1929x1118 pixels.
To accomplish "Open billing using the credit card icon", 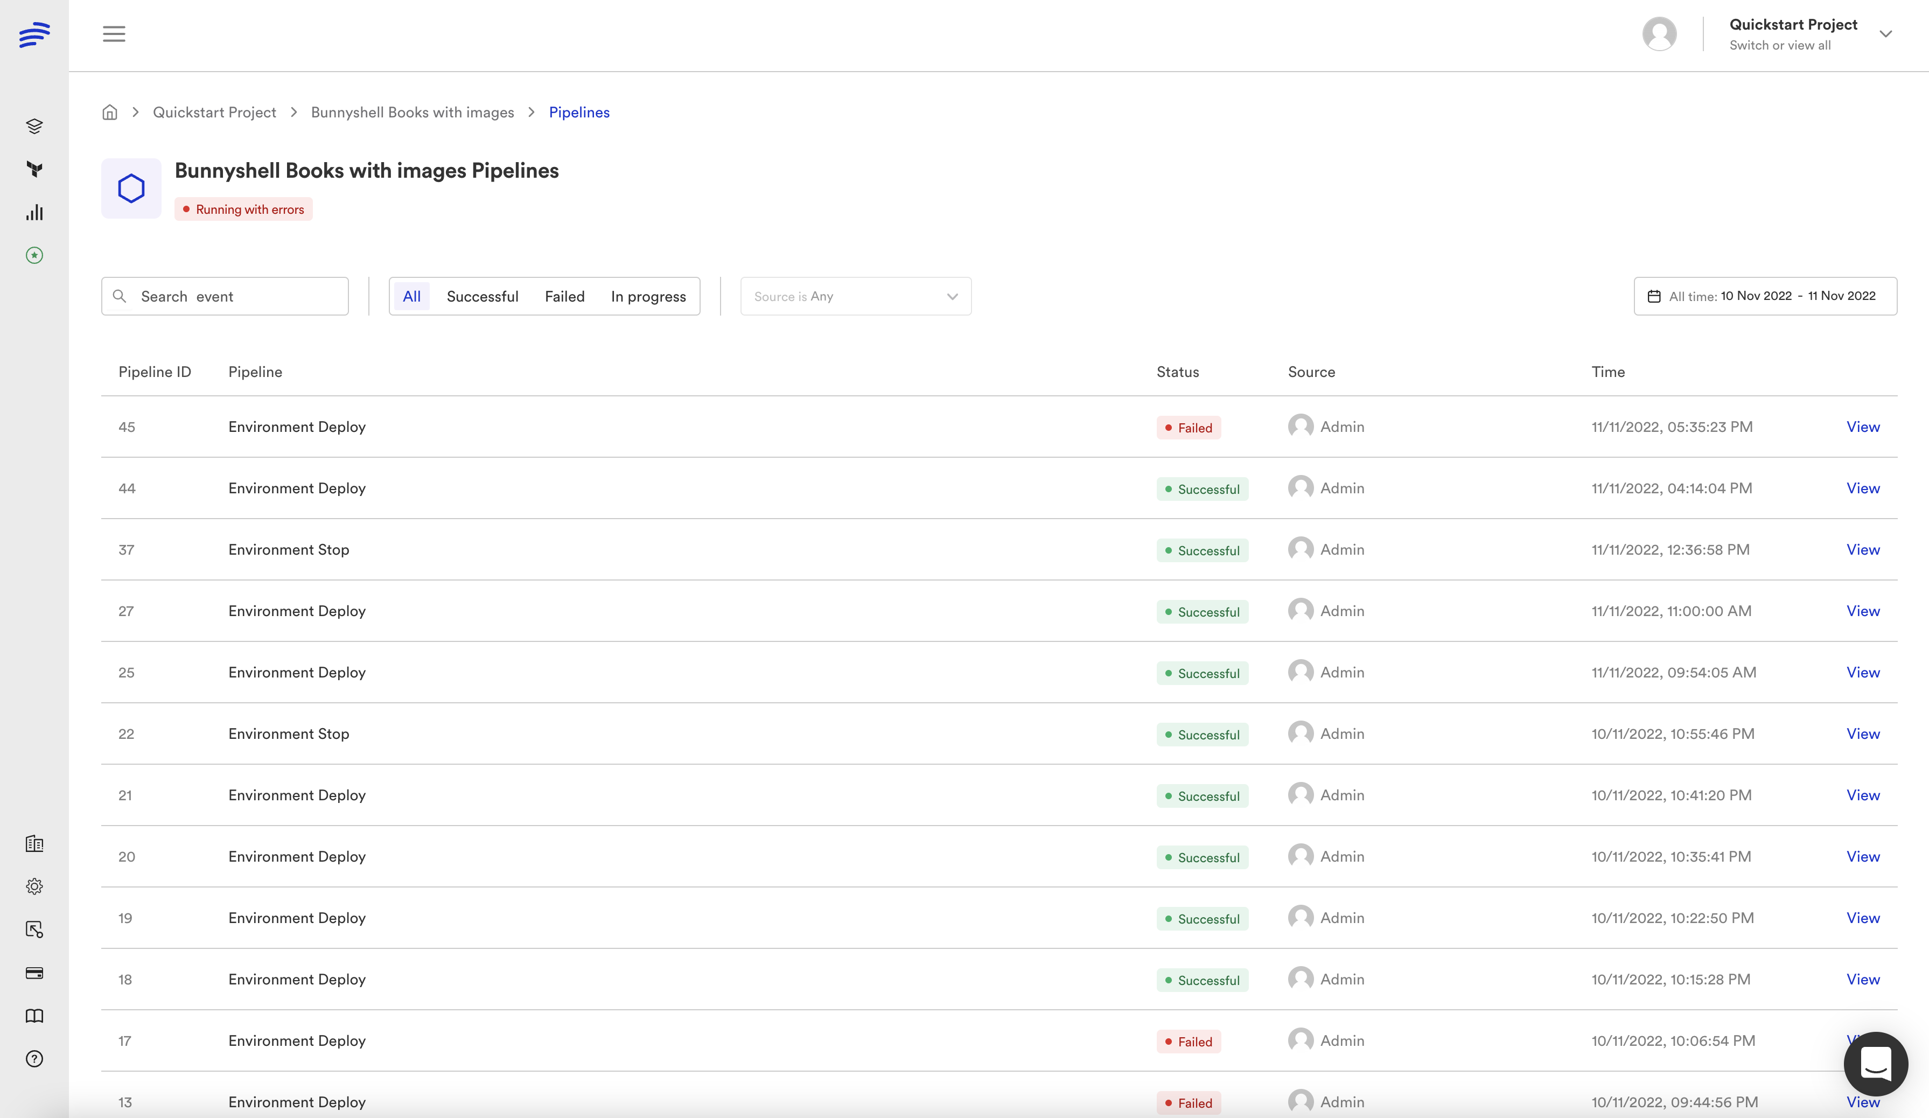I will pos(34,973).
